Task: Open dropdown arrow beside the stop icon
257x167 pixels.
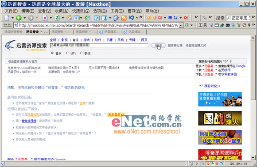Action: [x=51, y=18]
